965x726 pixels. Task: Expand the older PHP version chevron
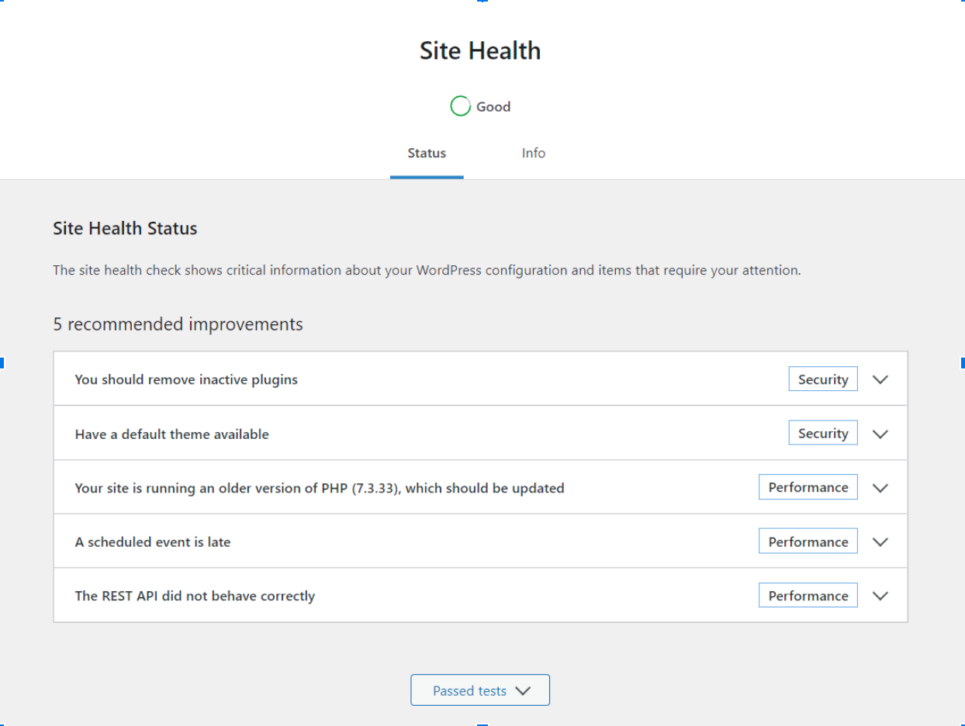[880, 488]
